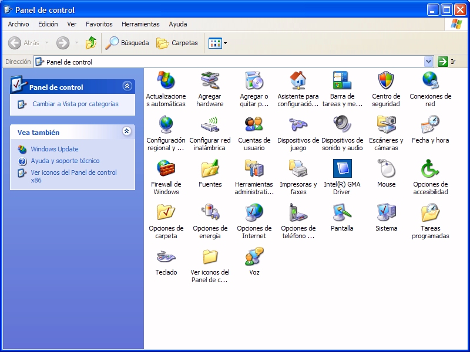This screenshot has height=352, width=470.
Task: Select Dispositivos de juego icon
Action: click(x=298, y=124)
